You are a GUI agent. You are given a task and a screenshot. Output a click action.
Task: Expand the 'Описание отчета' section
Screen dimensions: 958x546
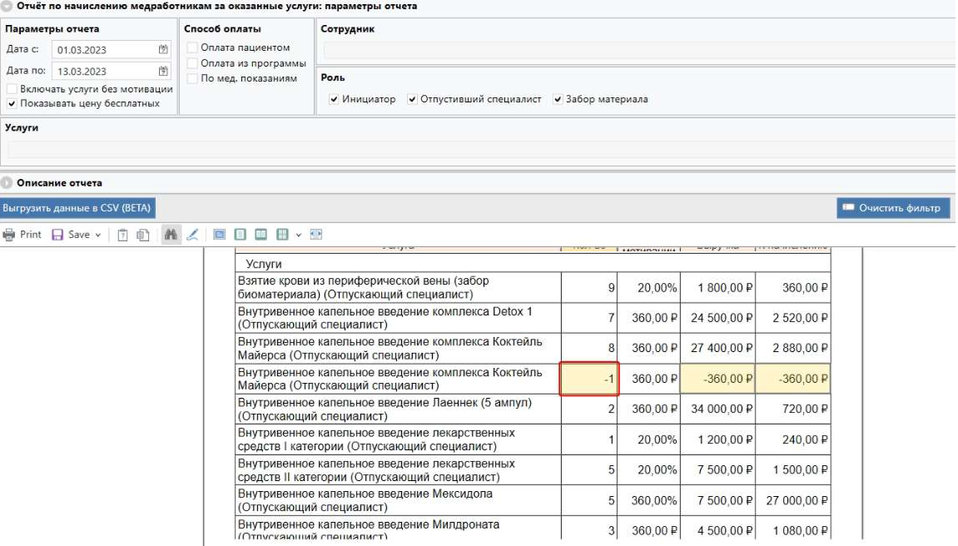click(x=7, y=182)
